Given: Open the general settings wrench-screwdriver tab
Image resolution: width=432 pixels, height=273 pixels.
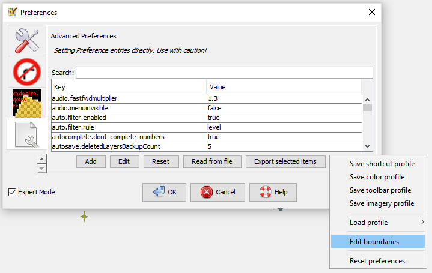Looking at the screenshot, I should pos(27,40).
